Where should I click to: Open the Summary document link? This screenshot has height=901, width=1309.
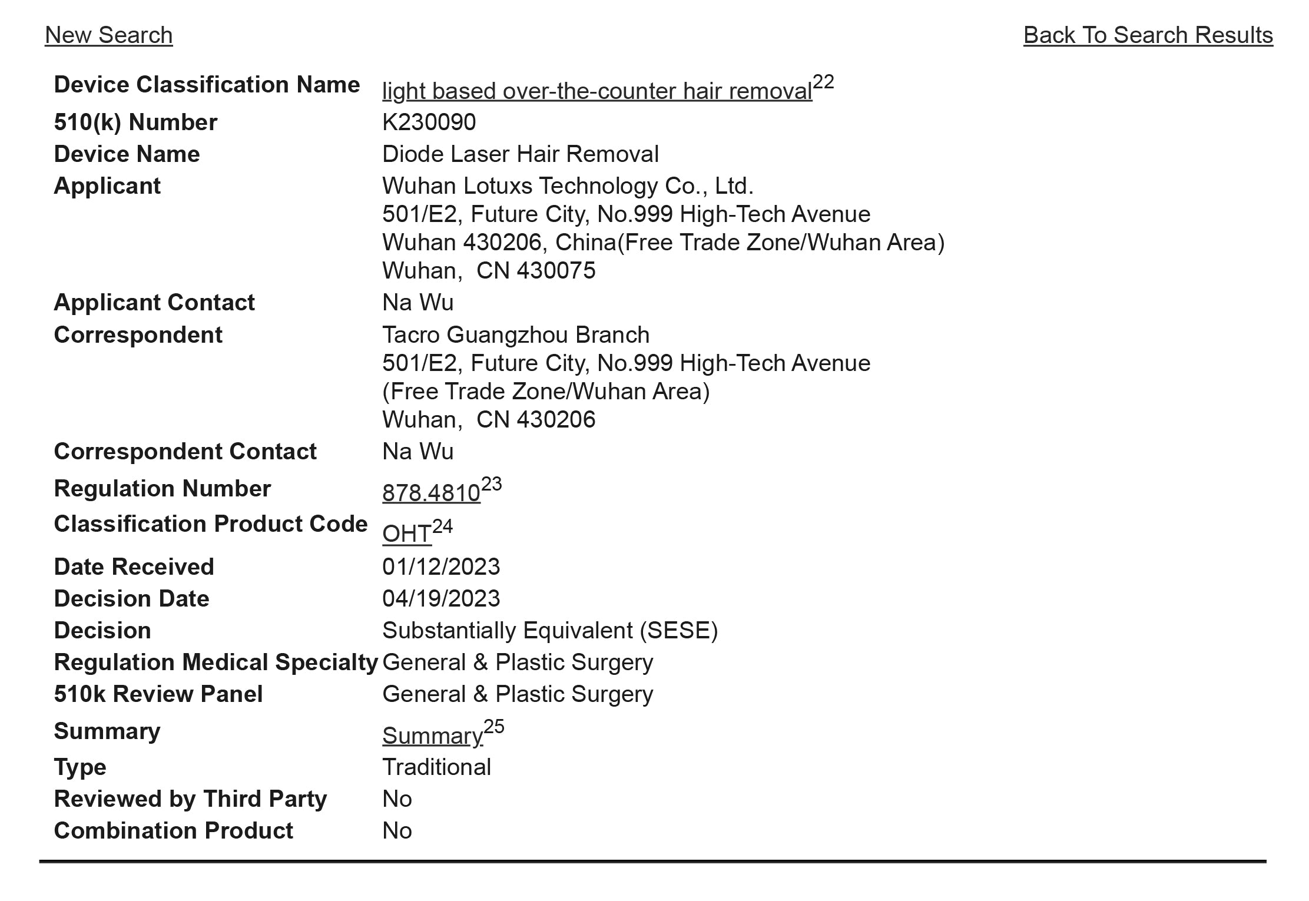coord(432,736)
